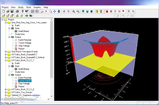Click the small red square render icon
Viewport: 159px width, 105px height.
(x=123, y=11)
